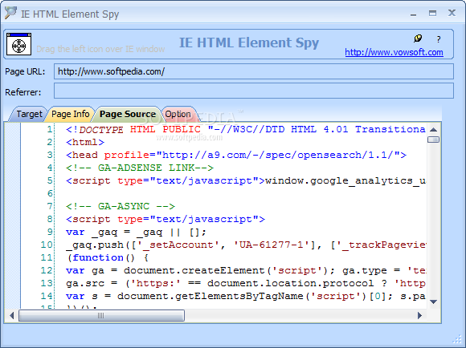Click the _gaq.push line 10
The width and height of the screenshot is (466, 348).
tap(246, 245)
